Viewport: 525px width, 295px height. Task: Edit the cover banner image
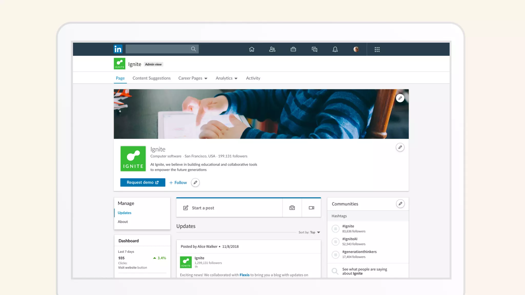click(x=400, y=98)
